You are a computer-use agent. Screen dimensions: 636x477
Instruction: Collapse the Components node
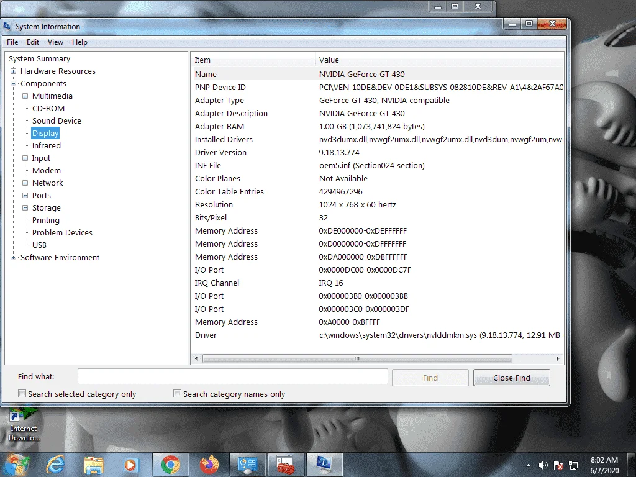click(x=14, y=84)
